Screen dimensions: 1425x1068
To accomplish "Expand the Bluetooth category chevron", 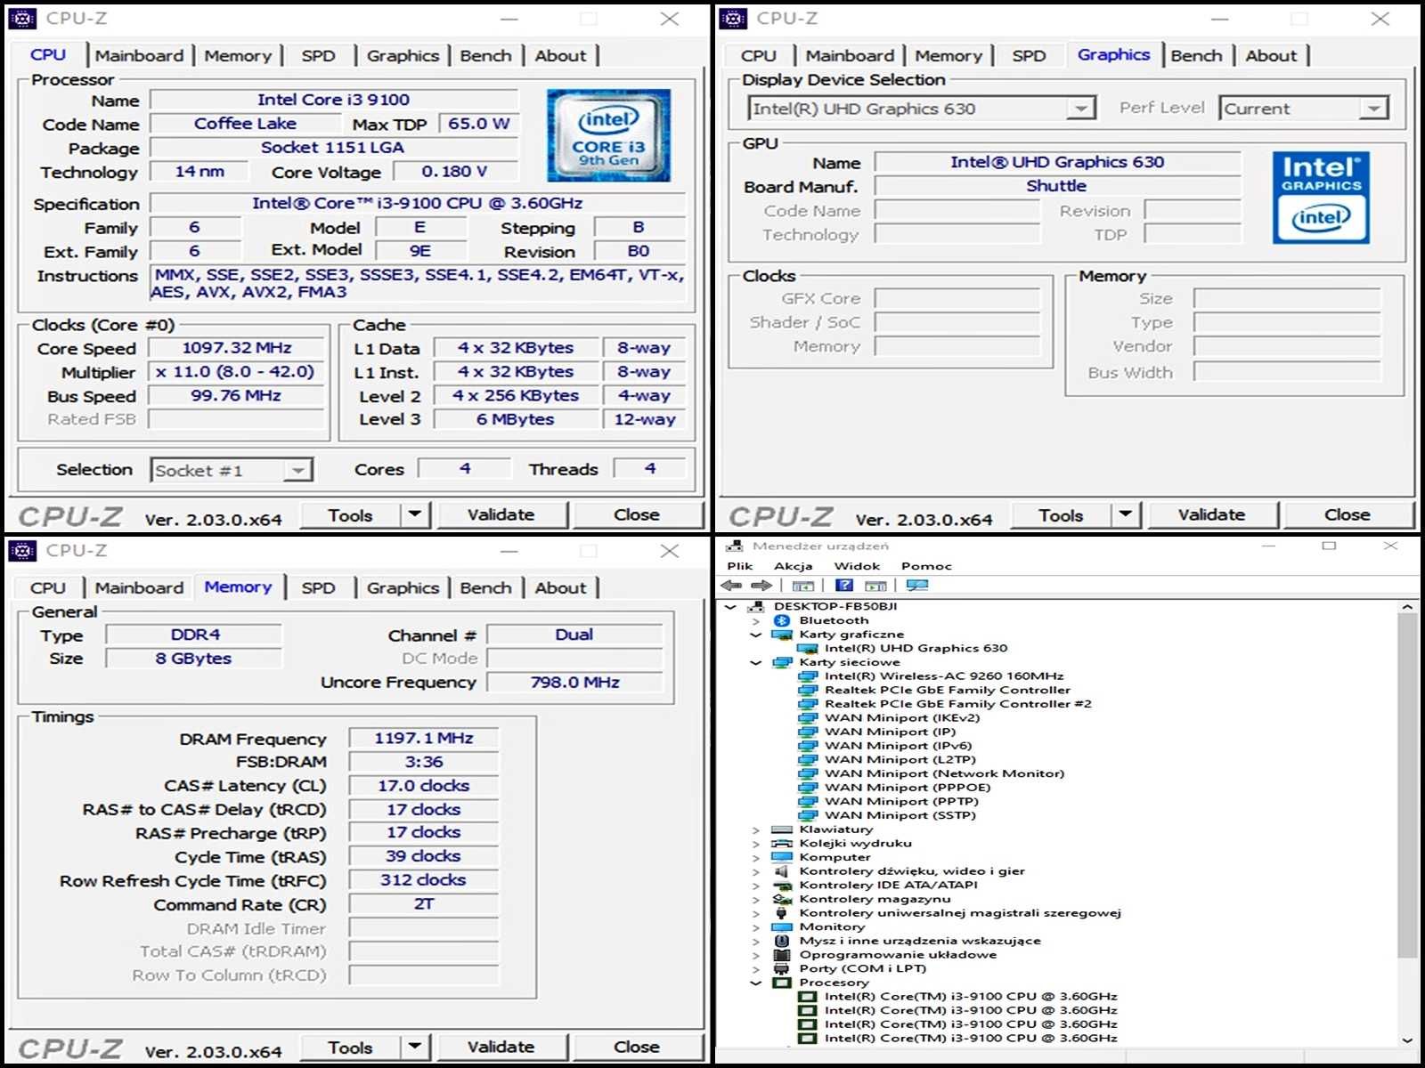I will coord(756,620).
